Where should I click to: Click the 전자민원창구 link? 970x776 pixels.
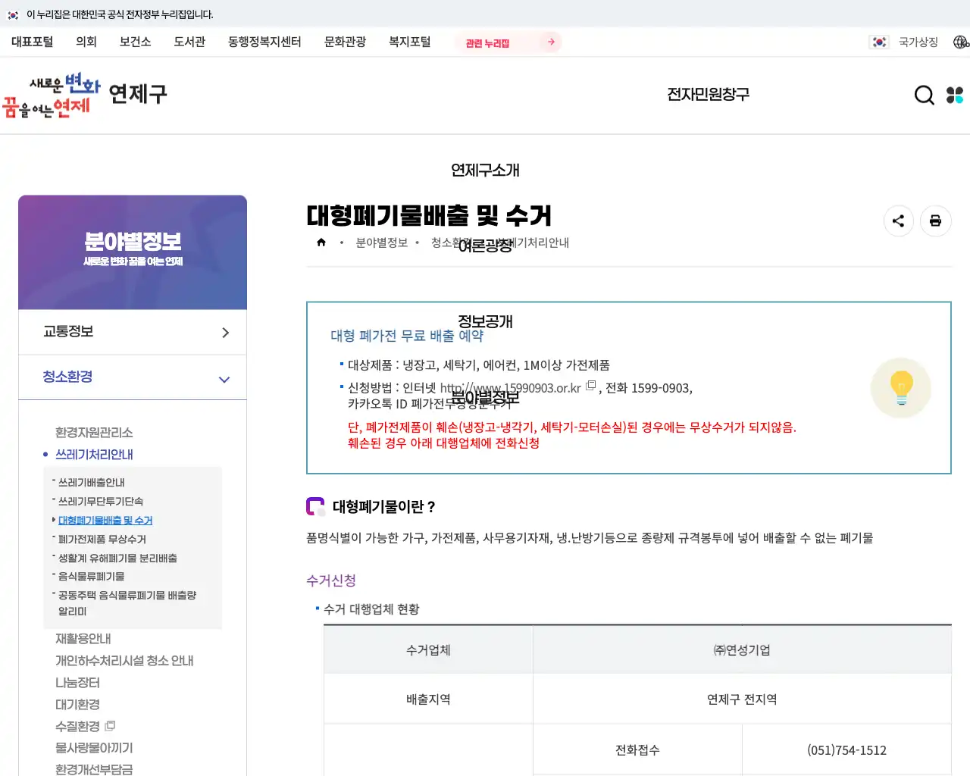click(708, 94)
